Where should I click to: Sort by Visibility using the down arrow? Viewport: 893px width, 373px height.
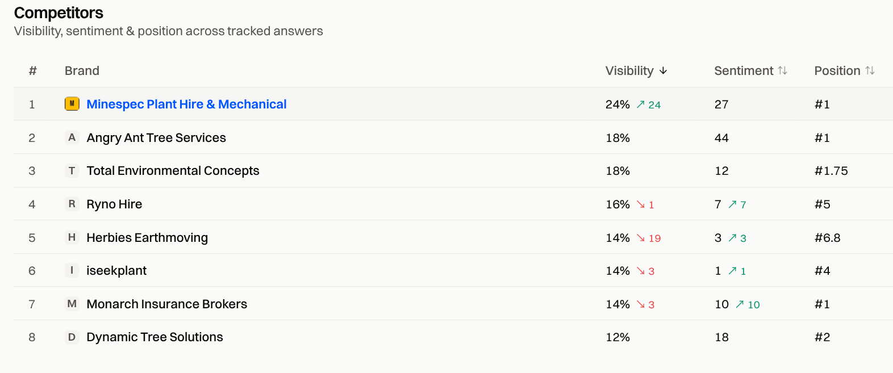[663, 71]
